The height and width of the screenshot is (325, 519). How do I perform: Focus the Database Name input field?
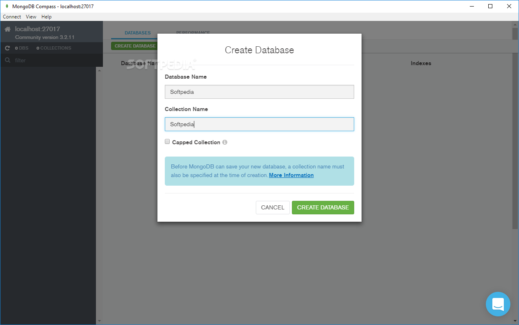point(259,92)
